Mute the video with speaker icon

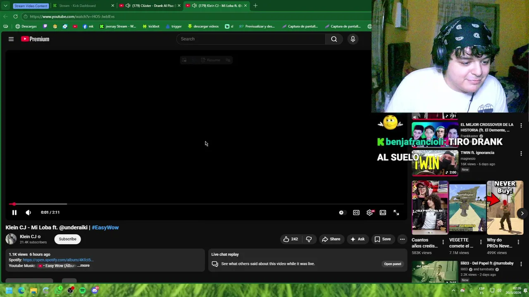pos(28,212)
